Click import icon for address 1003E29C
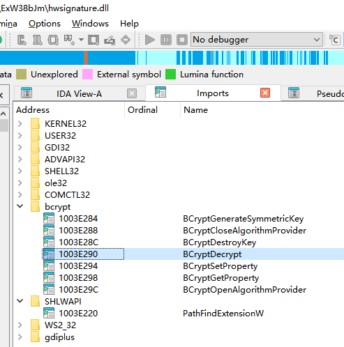The height and width of the screenshot is (347, 344). tap(49, 289)
